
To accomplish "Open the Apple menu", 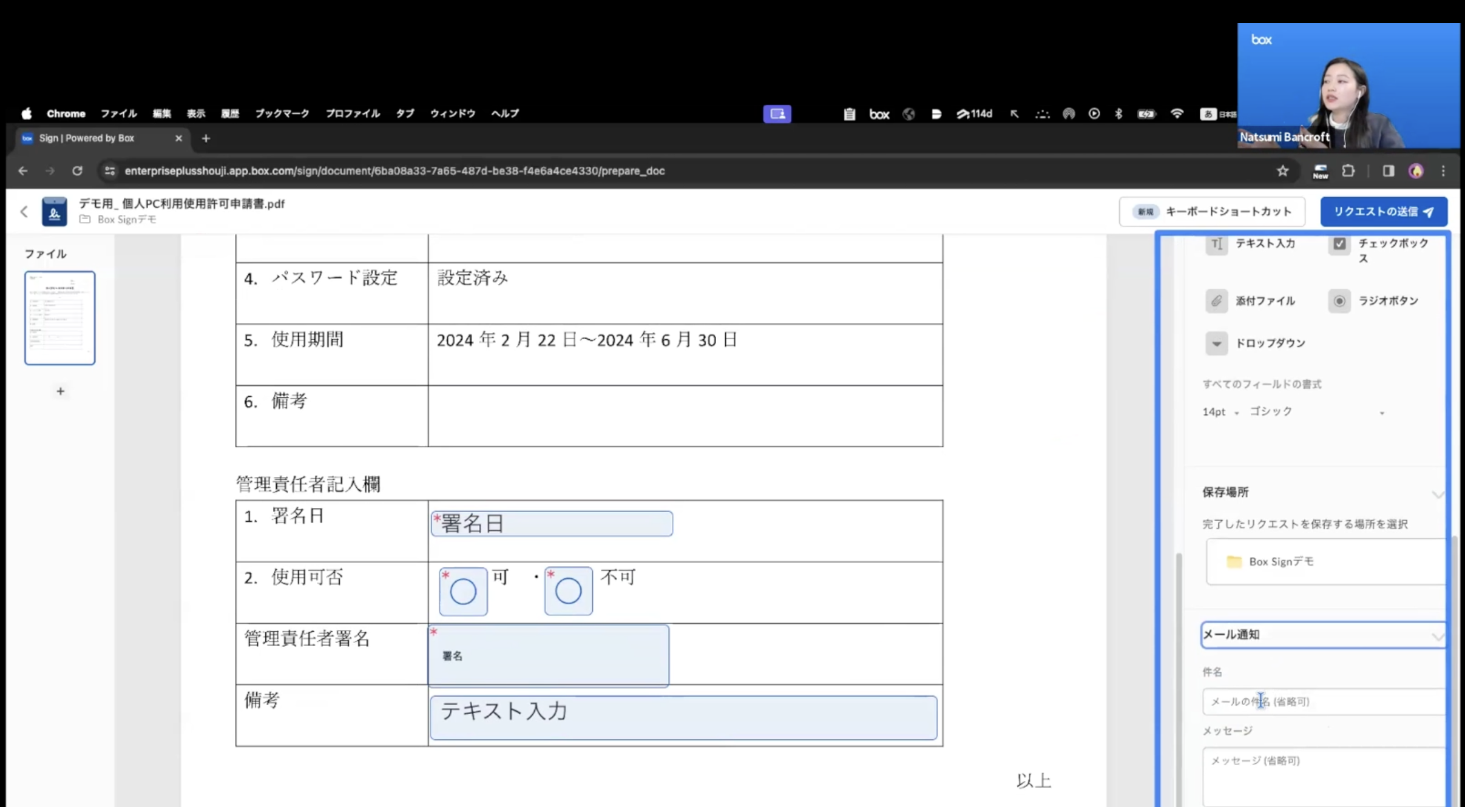I will pos(26,113).
